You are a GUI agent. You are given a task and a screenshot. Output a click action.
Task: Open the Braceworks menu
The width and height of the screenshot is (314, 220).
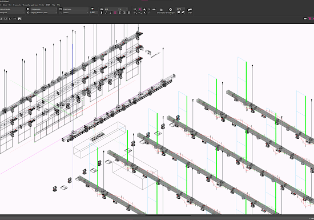[17, 5]
